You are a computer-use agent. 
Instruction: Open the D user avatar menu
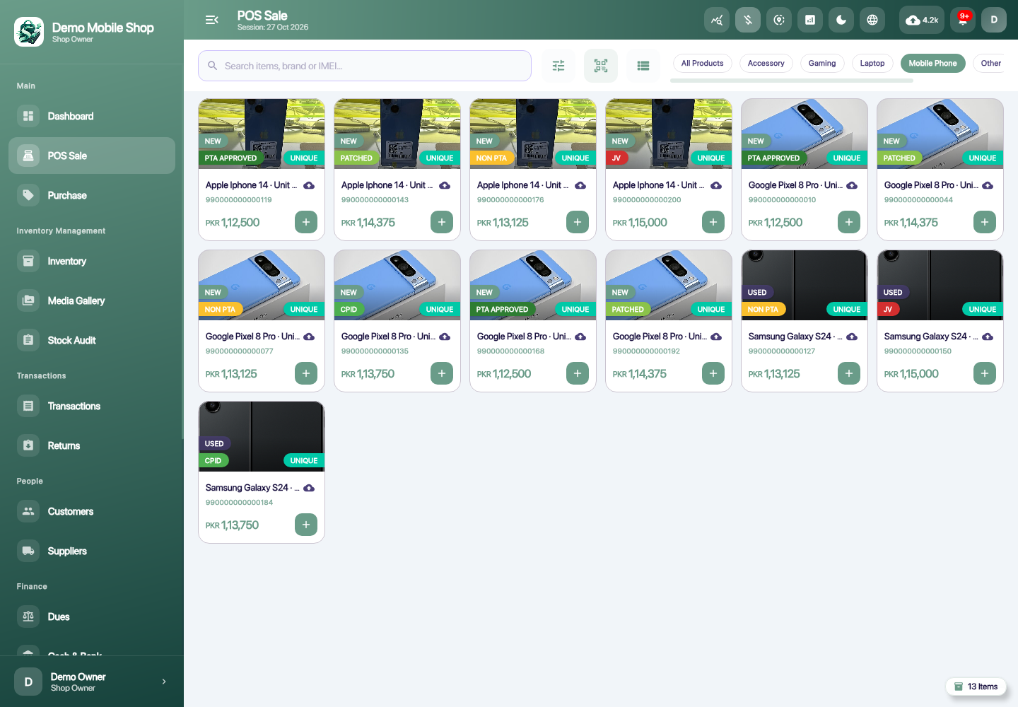[994, 20]
